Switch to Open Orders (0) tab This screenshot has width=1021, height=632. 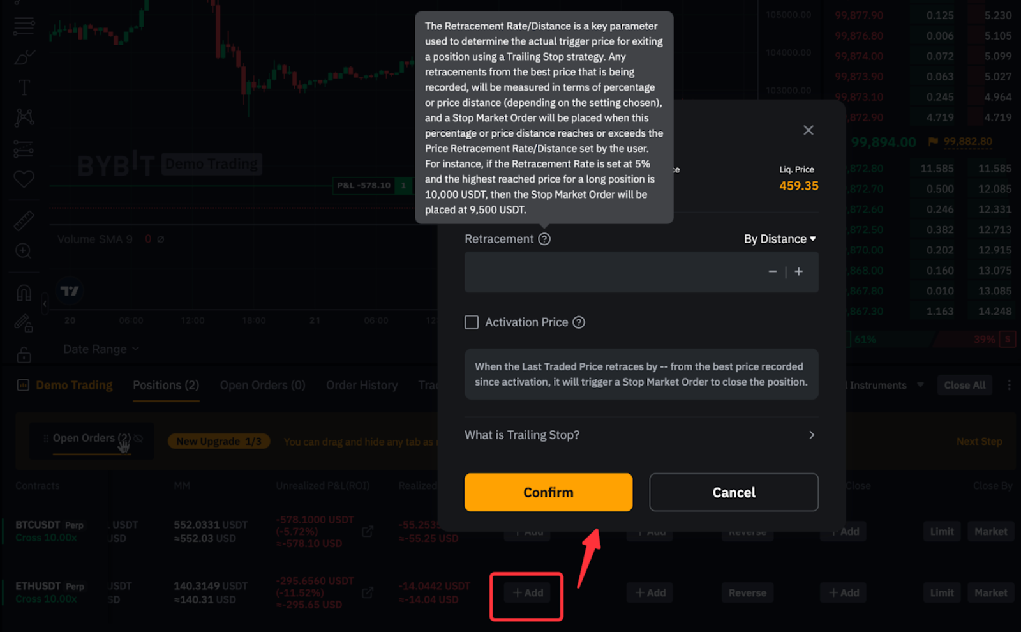coord(262,385)
